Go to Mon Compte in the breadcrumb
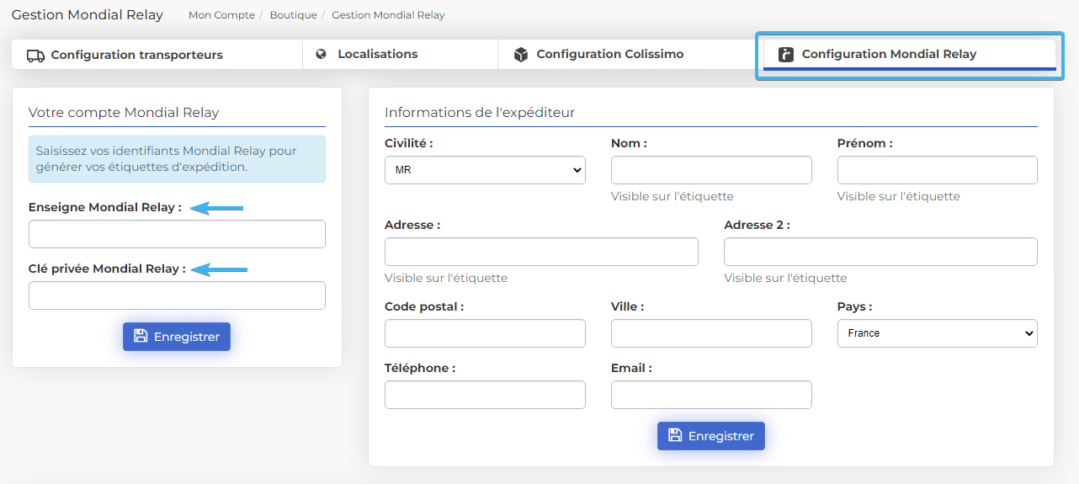The width and height of the screenshot is (1079, 484). click(x=222, y=15)
